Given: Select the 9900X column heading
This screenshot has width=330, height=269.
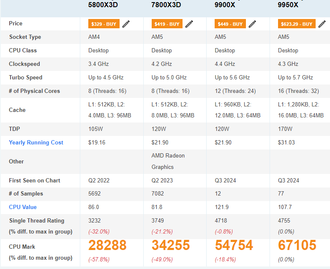Looking at the screenshot, I should pyautogui.click(x=225, y=5).
